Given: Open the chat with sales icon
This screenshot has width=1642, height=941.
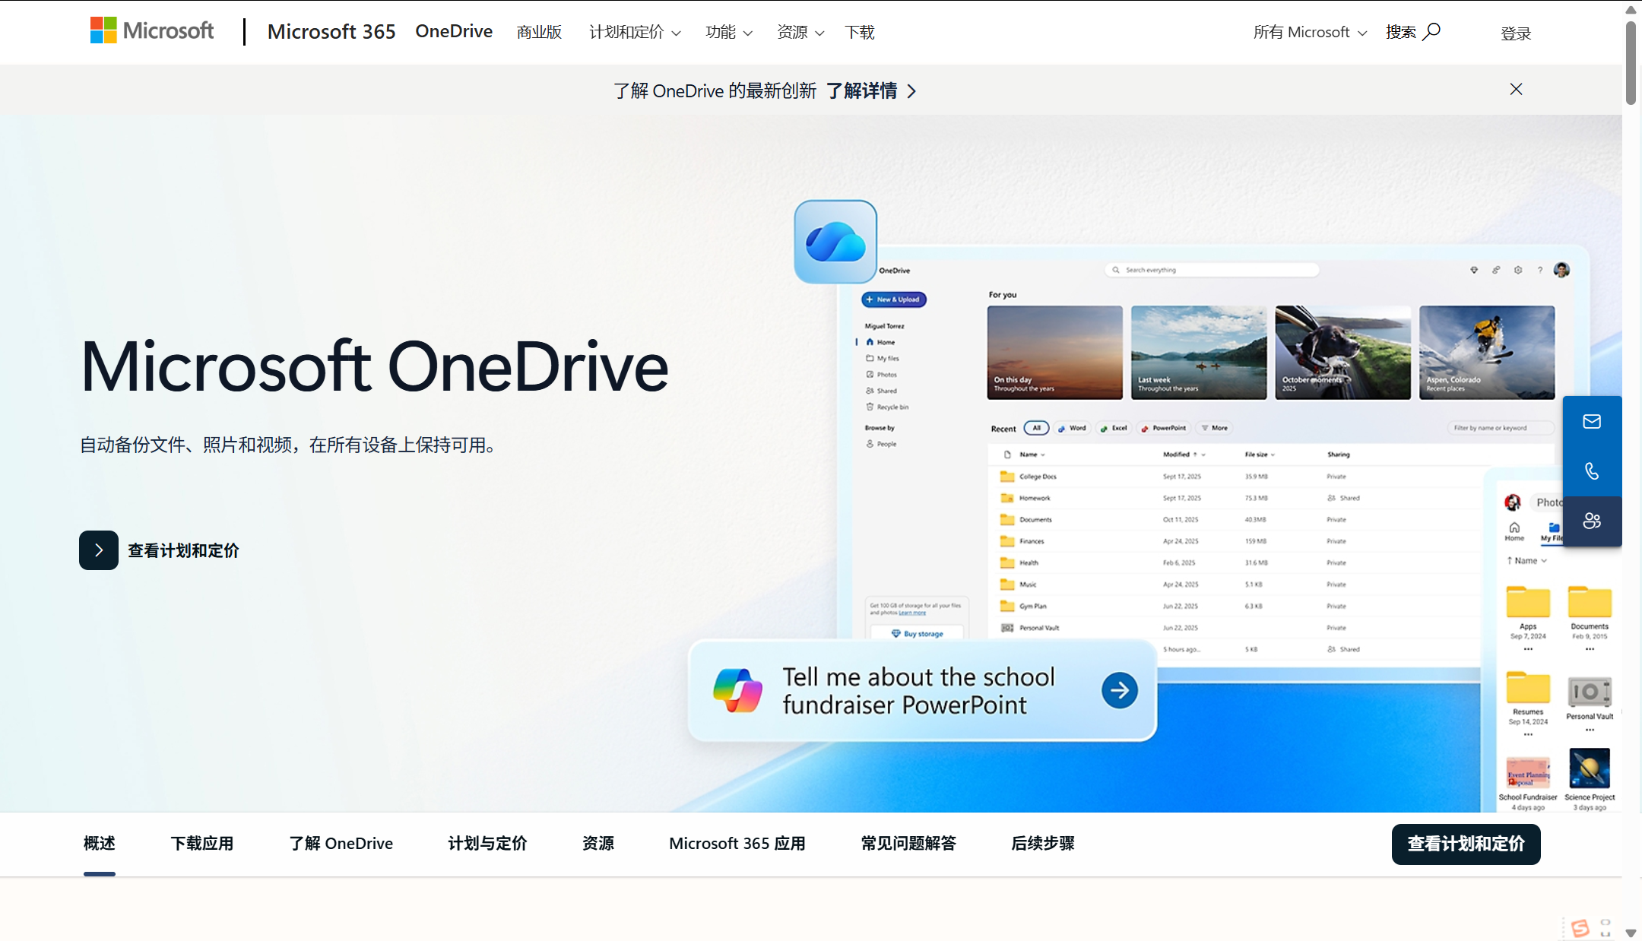Looking at the screenshot, I should [x=1592, y=521].
